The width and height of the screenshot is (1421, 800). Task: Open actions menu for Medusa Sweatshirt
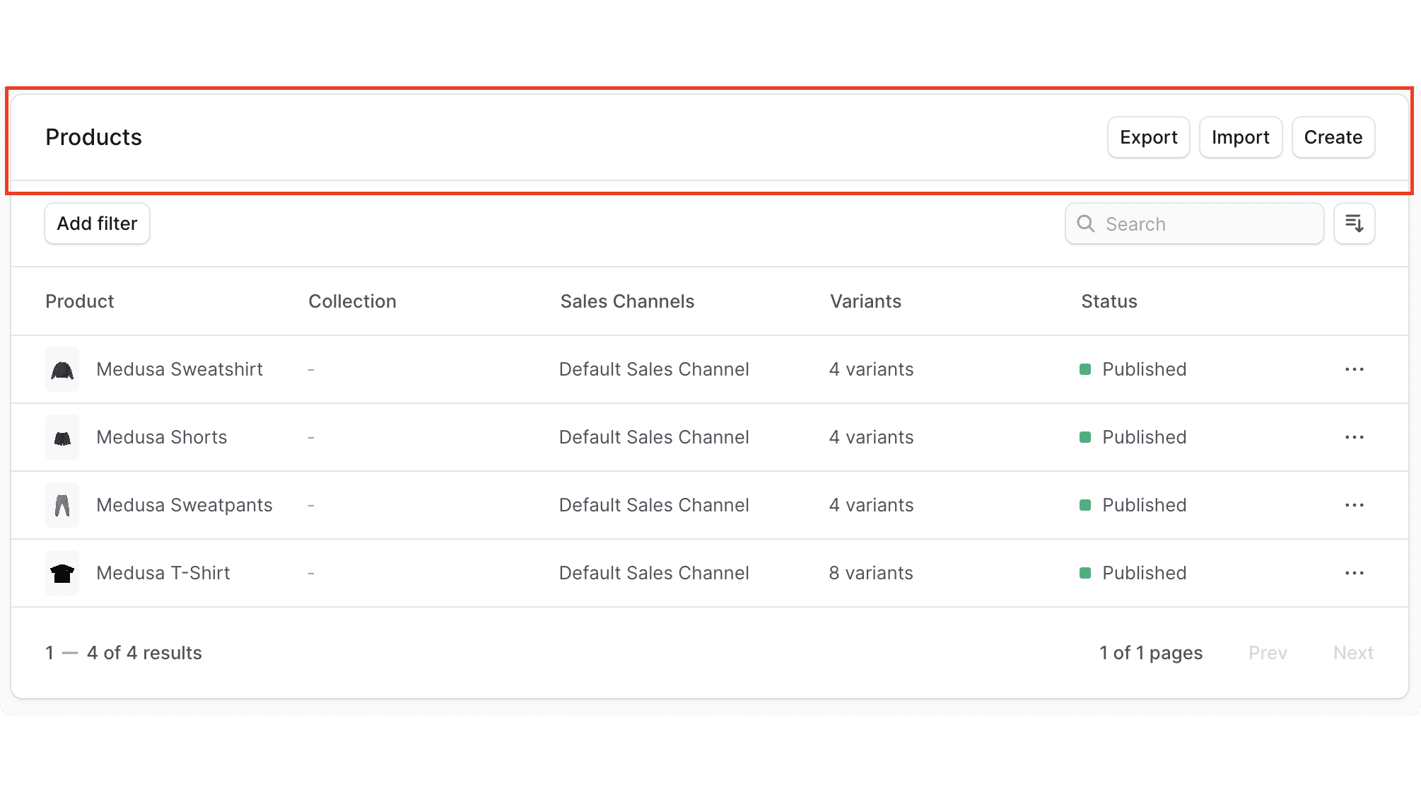click(x=1354, y=369)
